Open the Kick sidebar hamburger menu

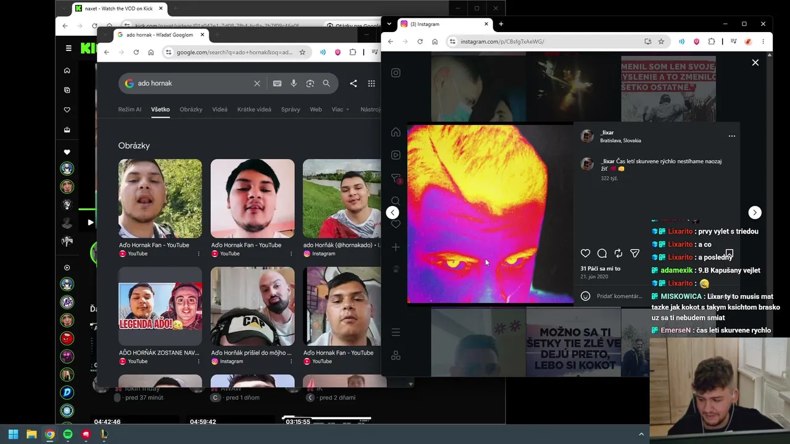pos(69,47)
